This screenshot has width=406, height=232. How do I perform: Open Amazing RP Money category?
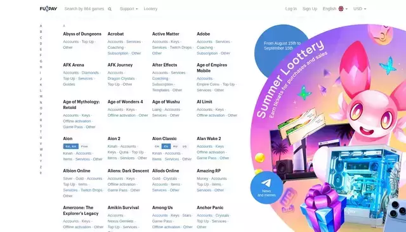[x=202, y=179]
